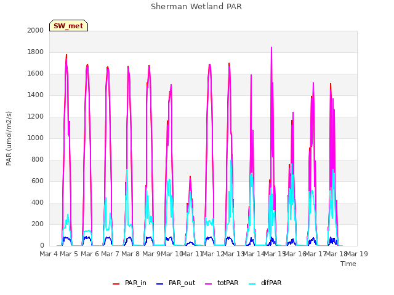
Task: Click the blue PAR_out legend swatch
Action: pos(160,284)
